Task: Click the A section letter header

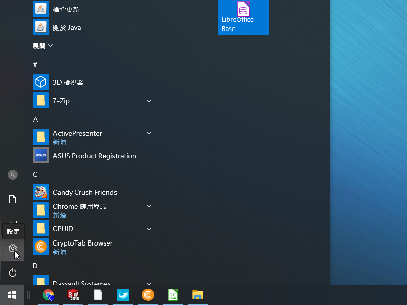Action: pyautogui.click(x=35, y=119)
